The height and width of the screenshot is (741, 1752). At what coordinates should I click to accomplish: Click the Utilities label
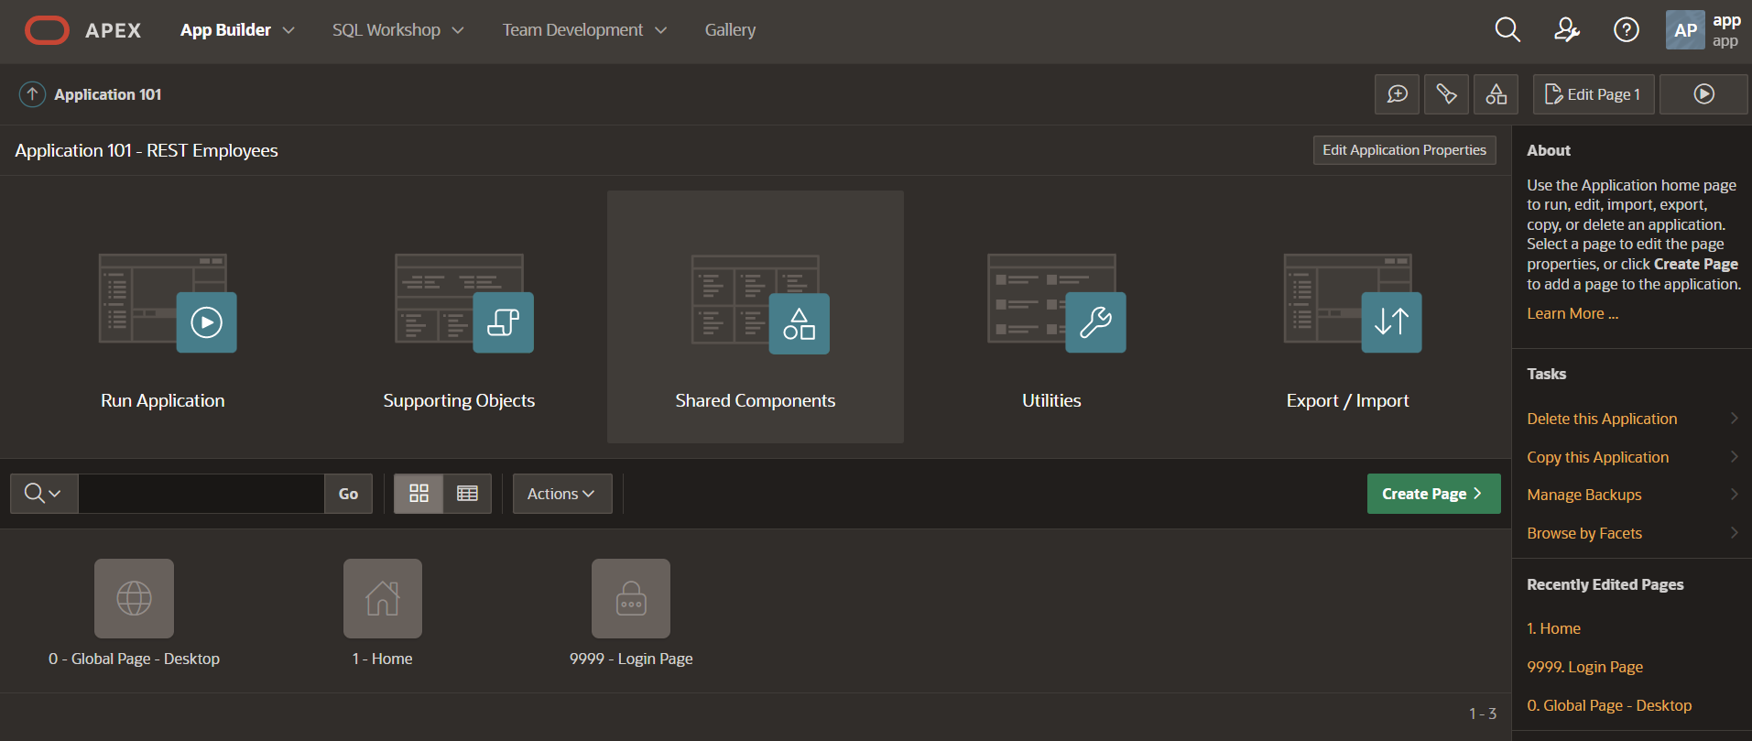pos(1051,400)
